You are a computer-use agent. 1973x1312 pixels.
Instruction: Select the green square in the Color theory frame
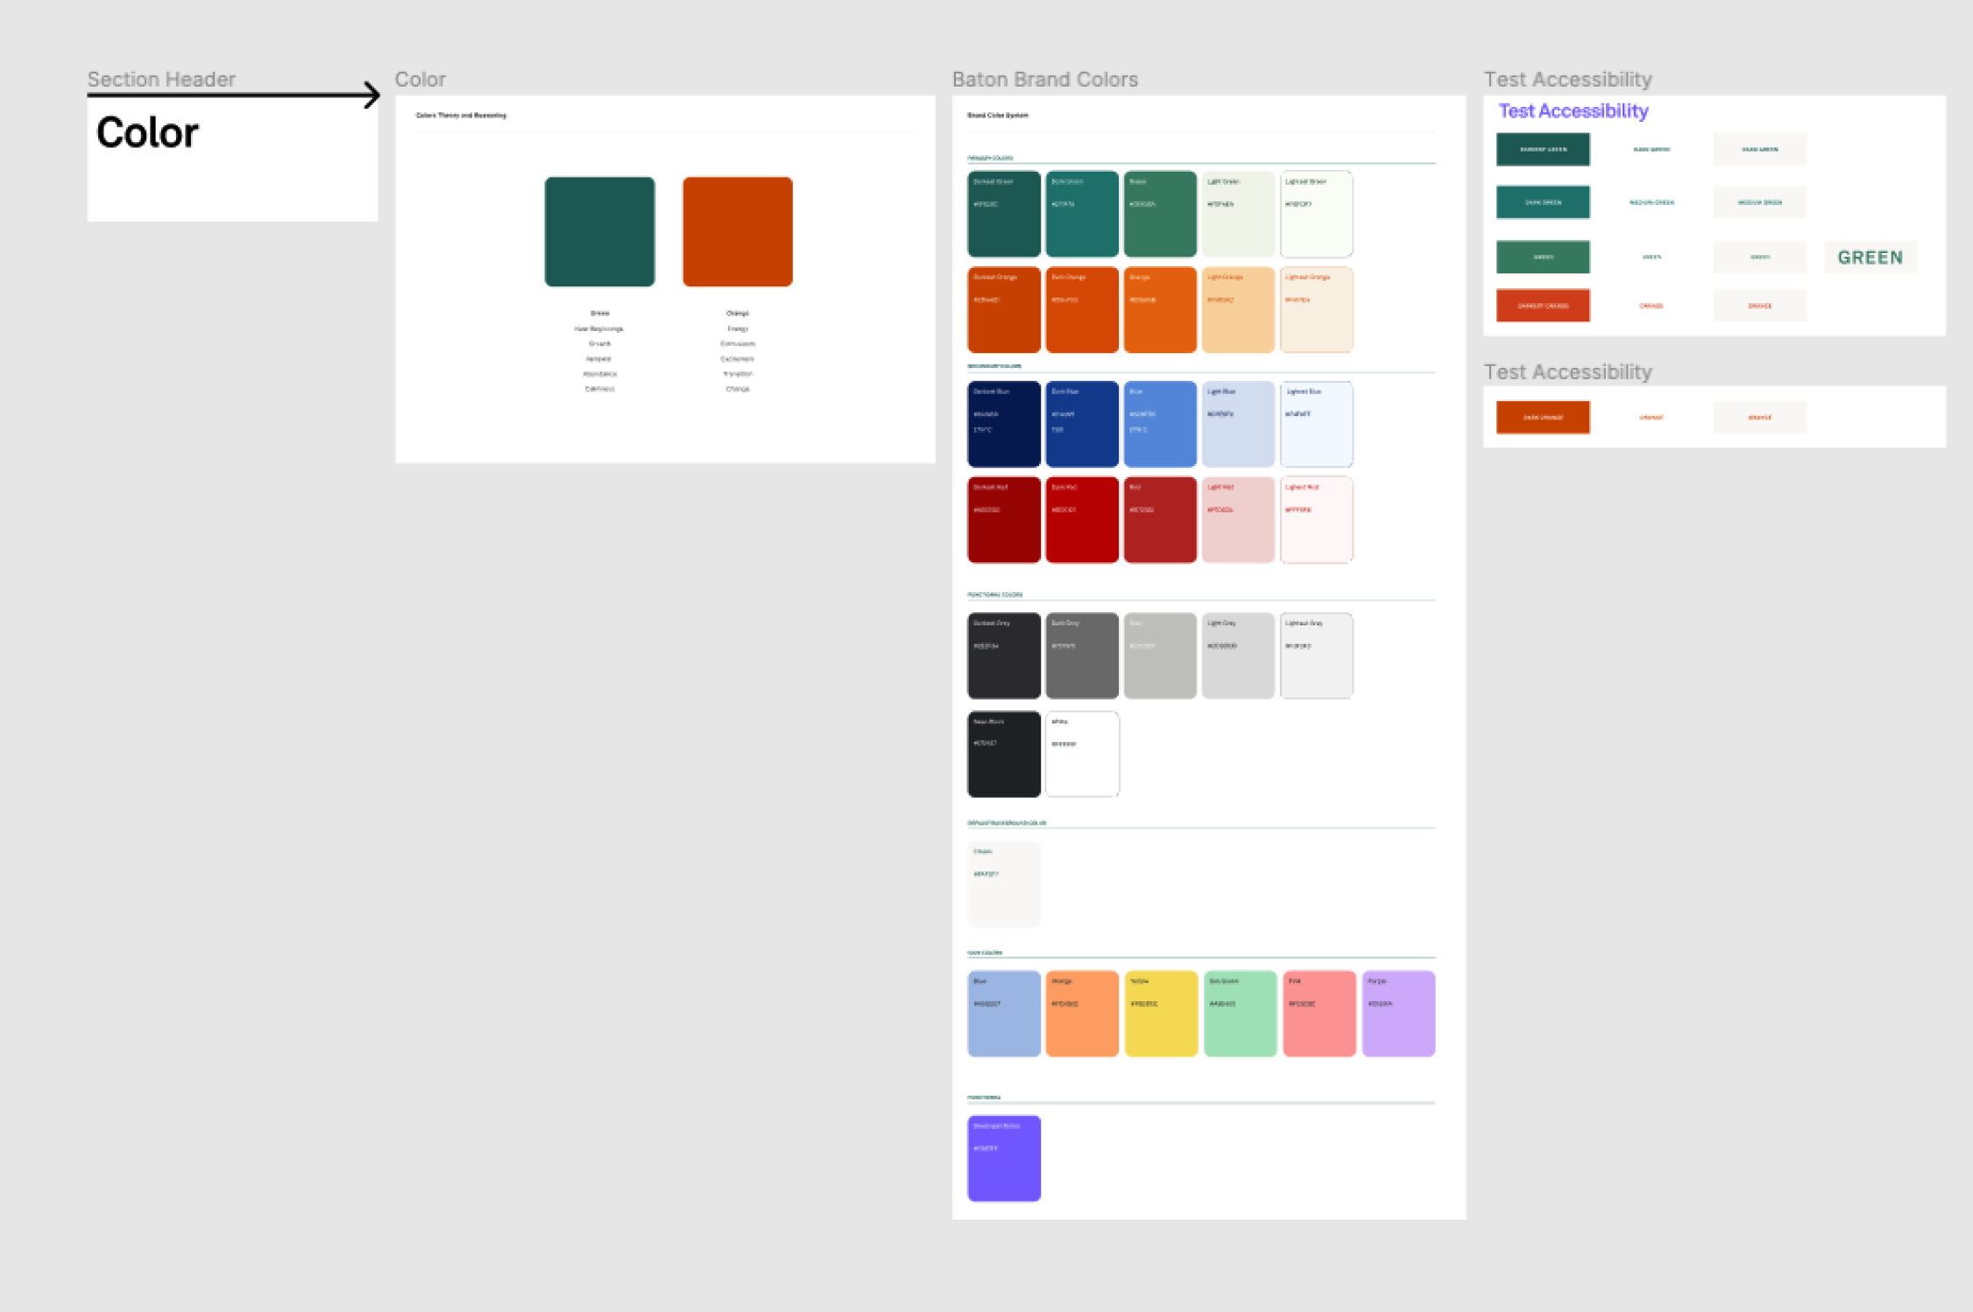(x=600, y=230)
